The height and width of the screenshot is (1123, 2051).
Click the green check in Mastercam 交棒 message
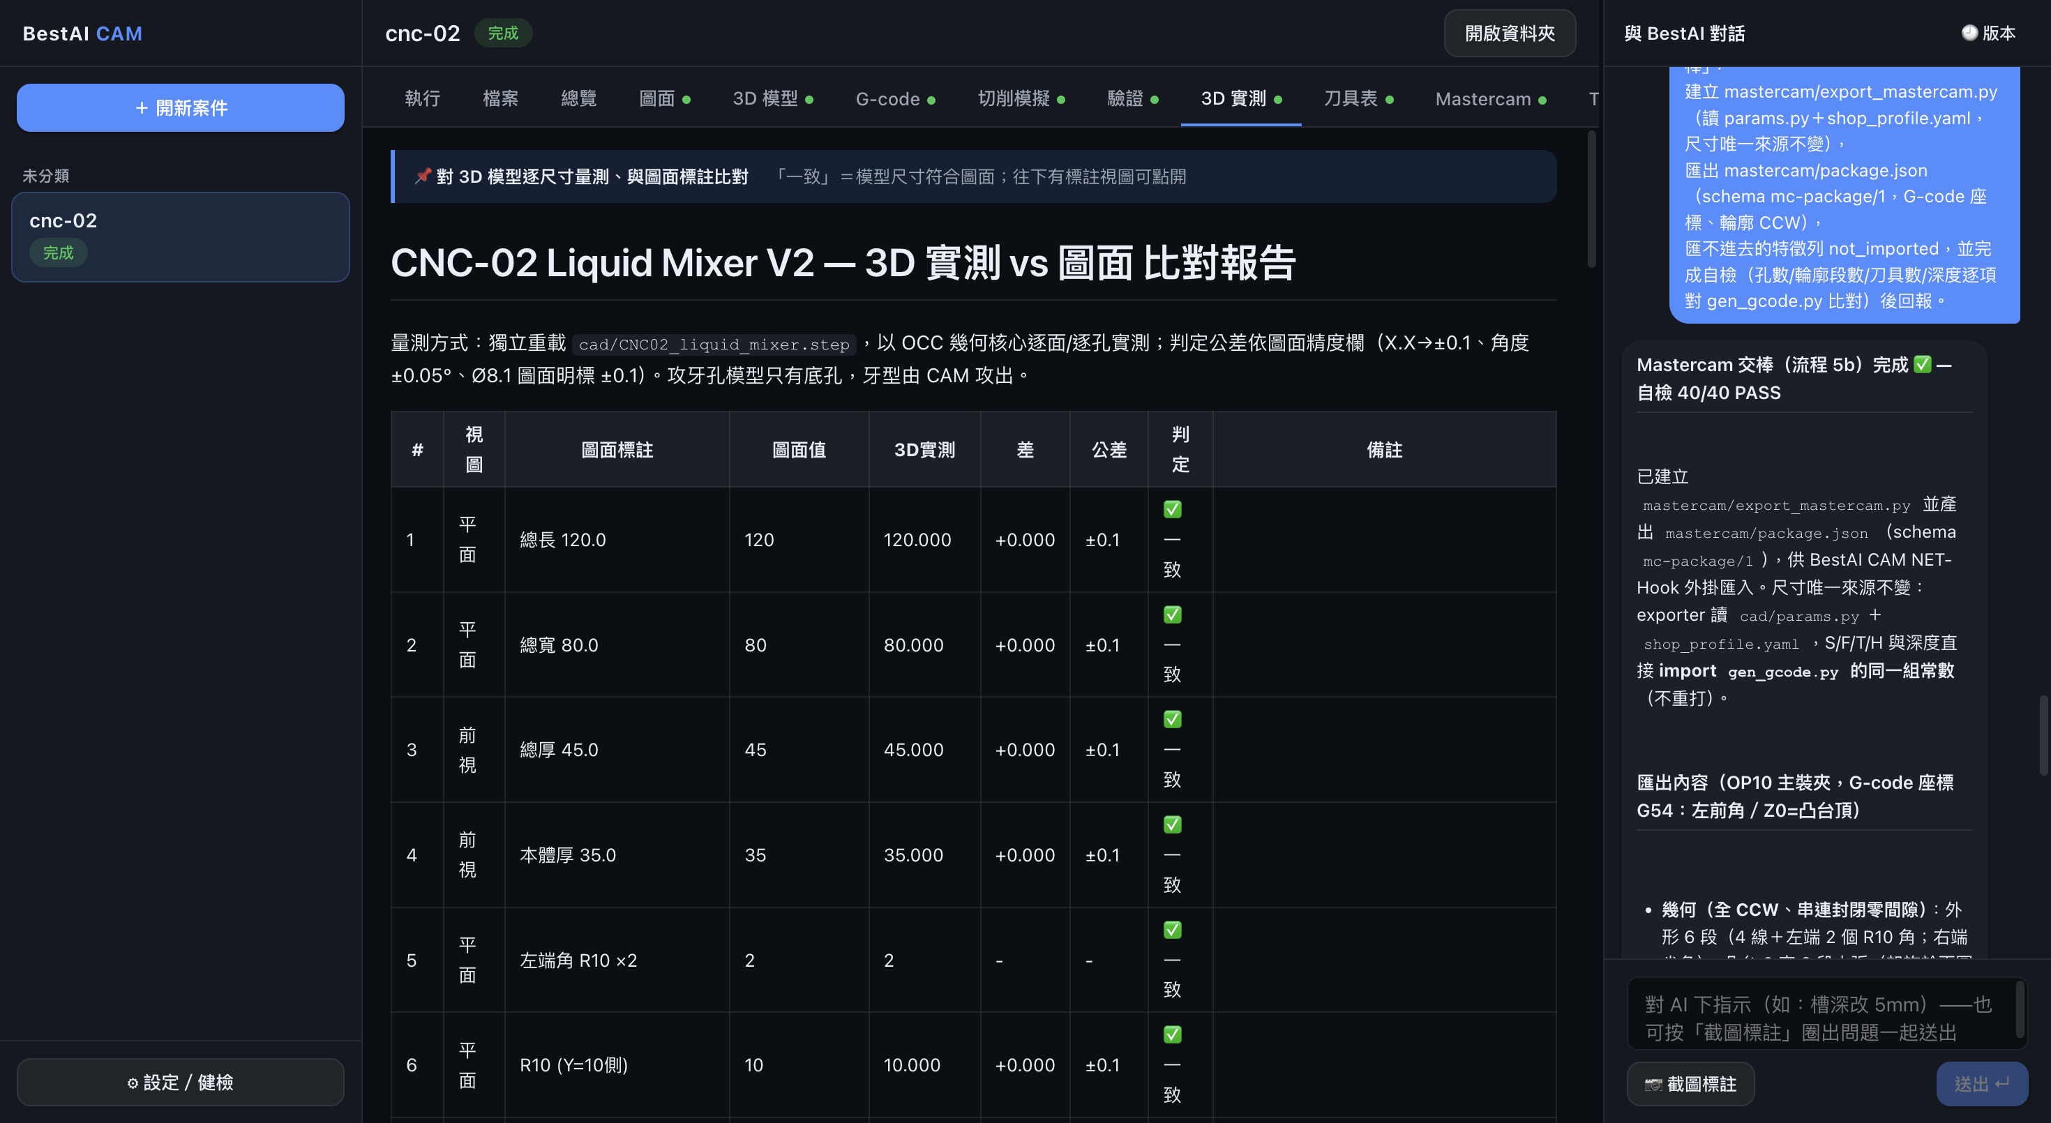pos(1922,365)
